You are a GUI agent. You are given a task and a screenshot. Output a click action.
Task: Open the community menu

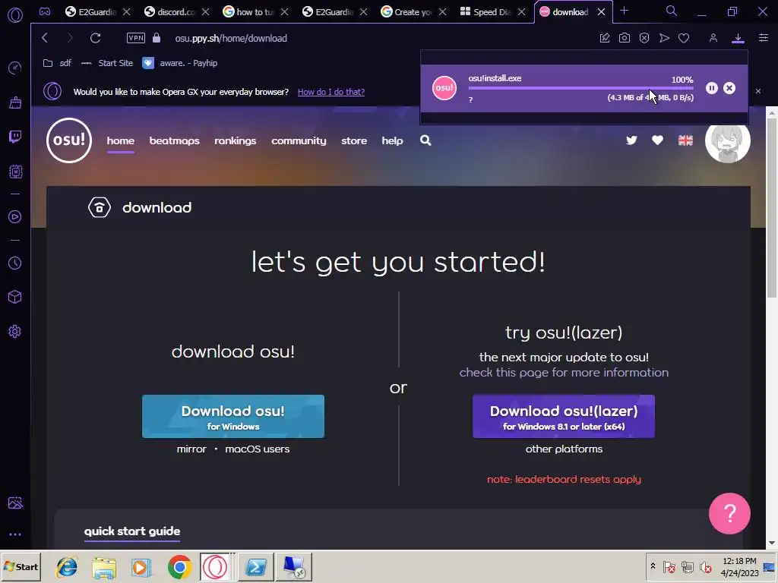(x=299, y=140)
